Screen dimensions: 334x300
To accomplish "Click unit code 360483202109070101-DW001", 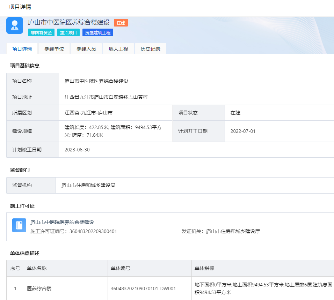I will pyautogui.click(x=143, y=288).
